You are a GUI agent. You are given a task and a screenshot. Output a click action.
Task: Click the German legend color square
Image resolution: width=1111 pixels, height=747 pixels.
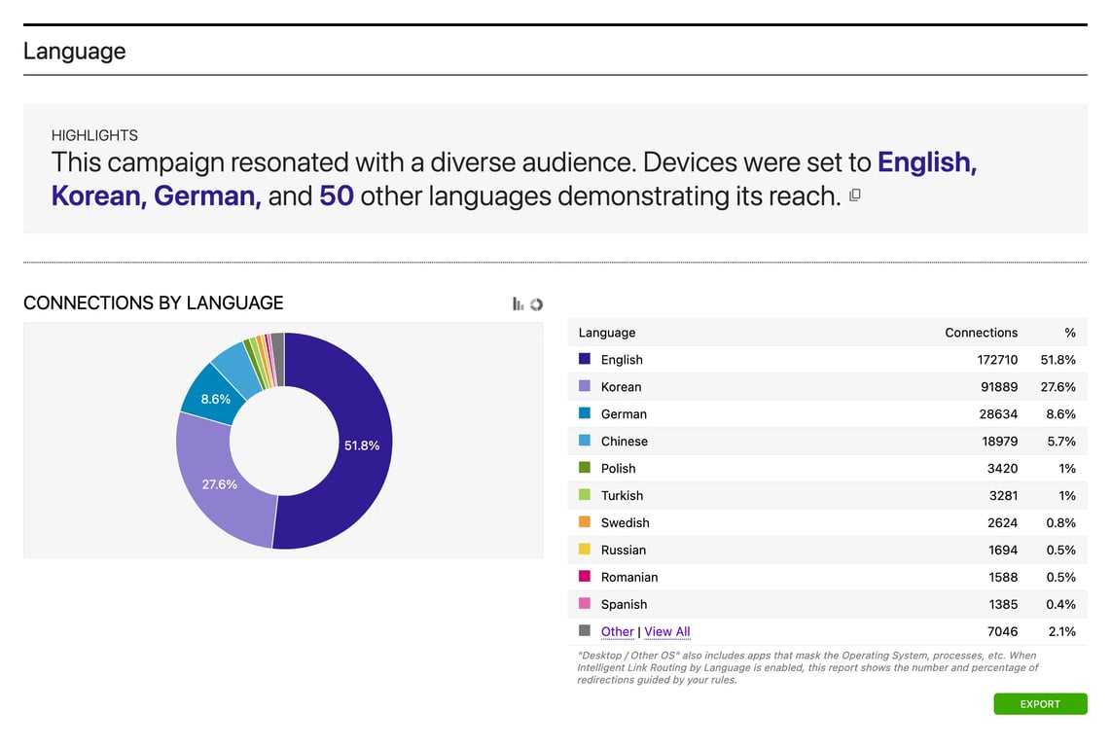(584, 414)
